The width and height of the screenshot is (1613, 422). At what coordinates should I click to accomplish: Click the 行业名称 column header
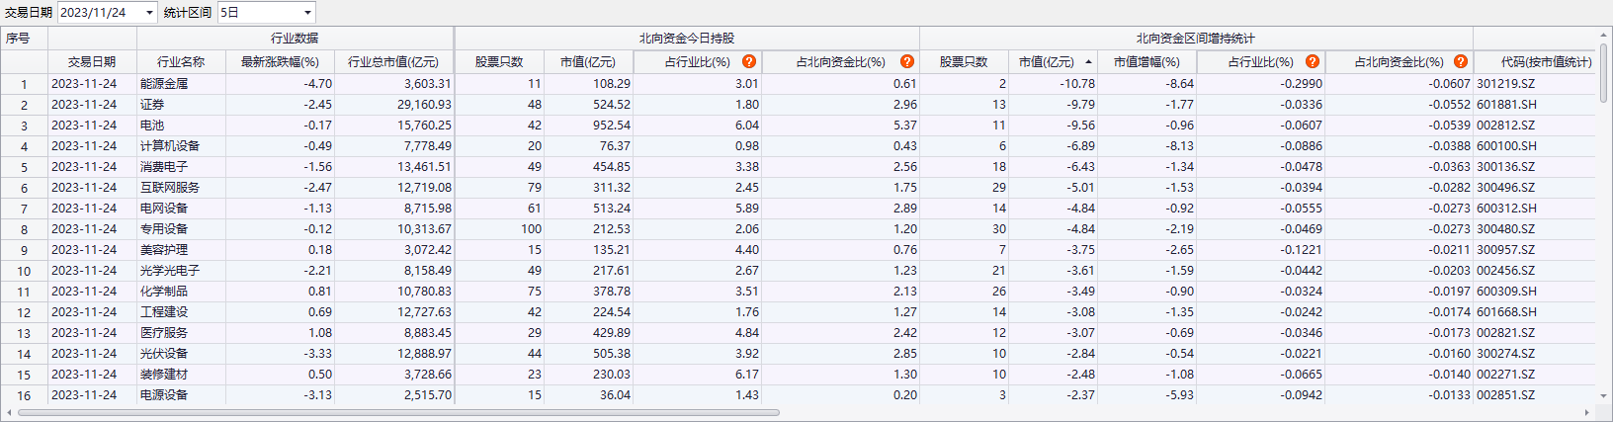coord(181,61)
